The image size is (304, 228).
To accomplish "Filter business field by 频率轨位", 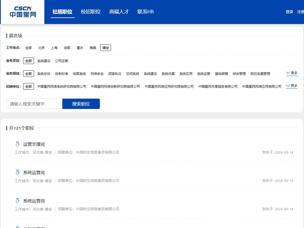I will pyautogui.click(x=115, y=74).
